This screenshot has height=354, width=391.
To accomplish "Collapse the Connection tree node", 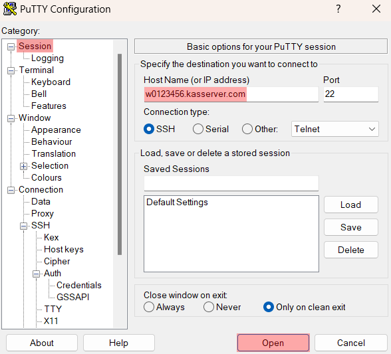I will click(11, 190).
